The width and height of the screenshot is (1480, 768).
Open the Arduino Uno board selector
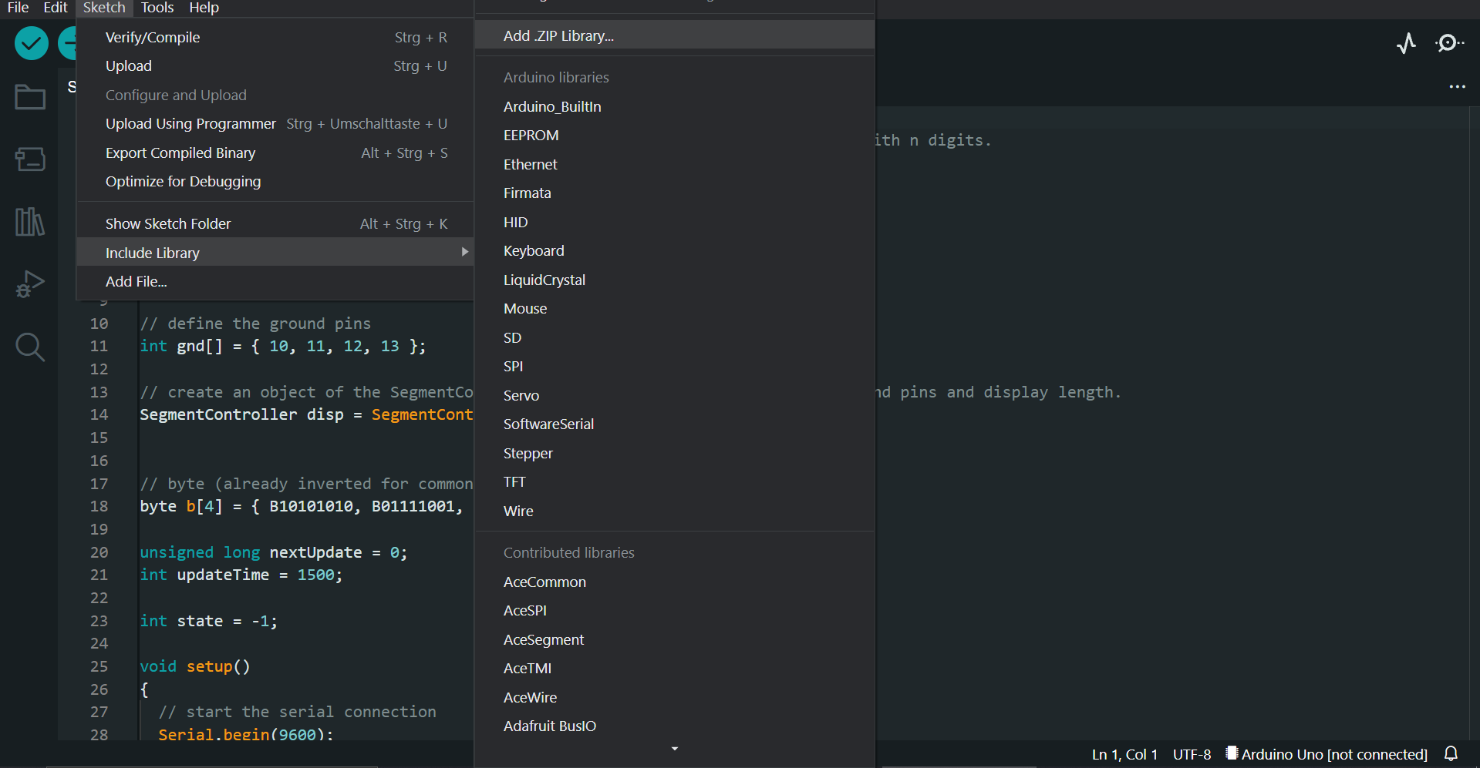(1325, 753)
